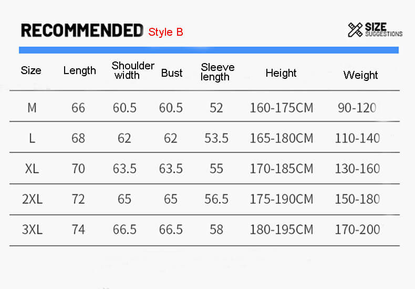The width and height of the screenshot is (415, 289).
Task: Click the M size row label
Action: tap(32, 108)
